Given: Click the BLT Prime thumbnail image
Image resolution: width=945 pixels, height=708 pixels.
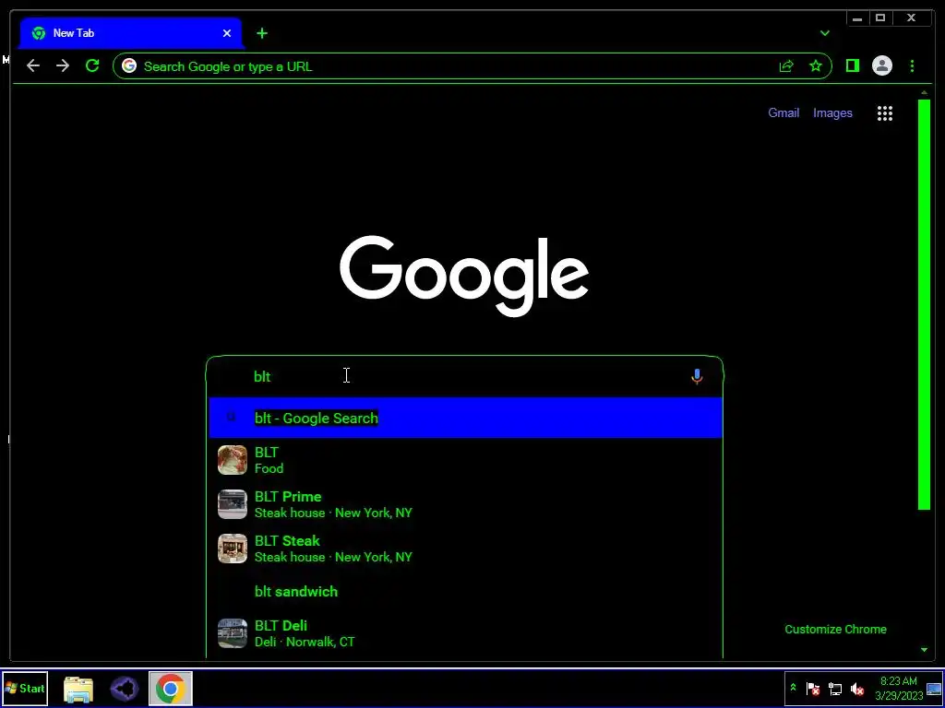Looking at the screenshot, I should pyautogui.click(x=232, y=504).
